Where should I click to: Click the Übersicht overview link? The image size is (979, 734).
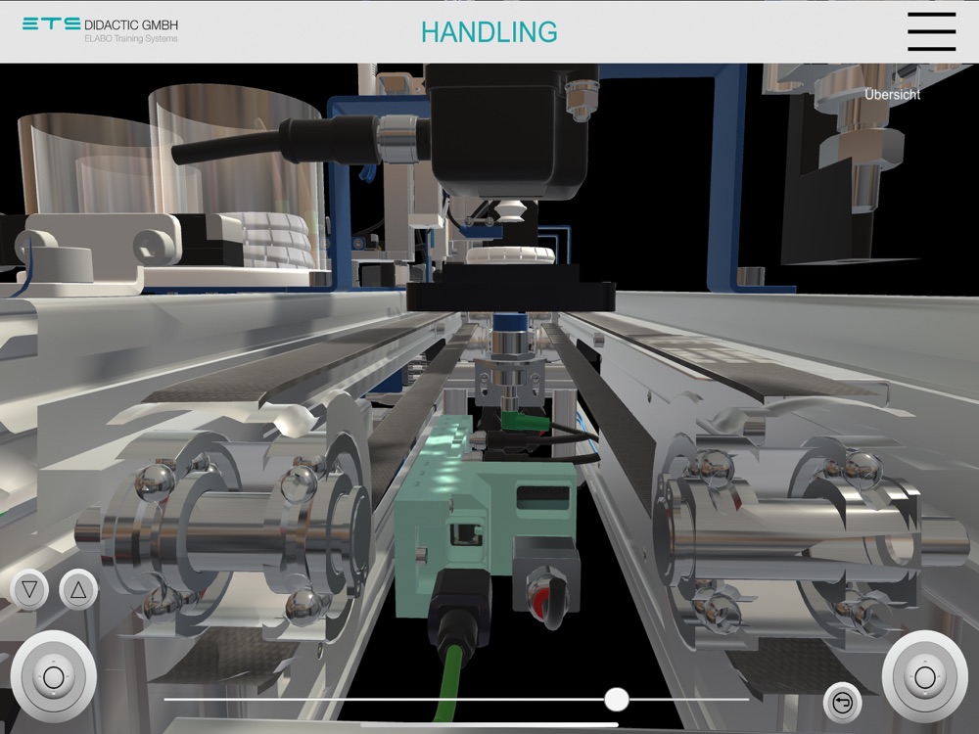tap(892, 94)
